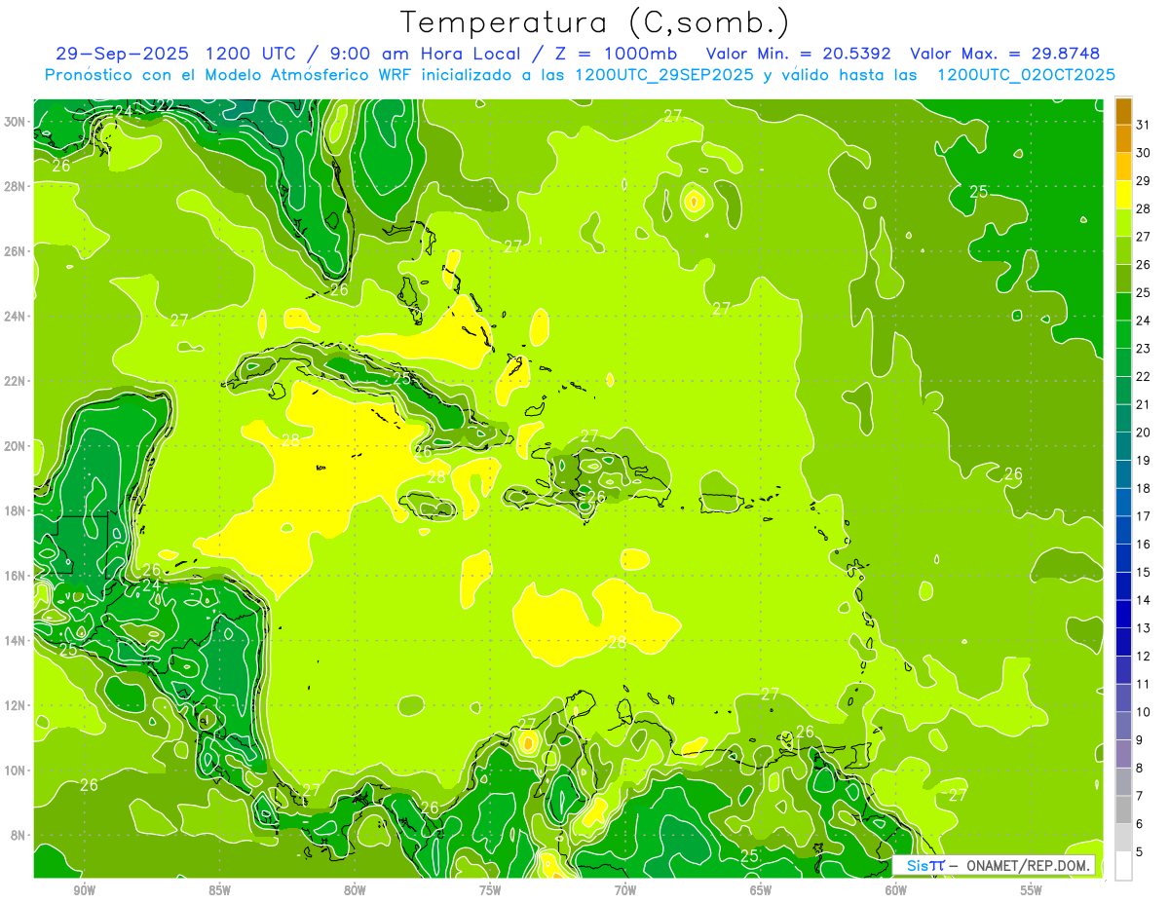The image size is (1169, 903).
Task: Click the 8N latitude axis label
Action: [x=19, y=835]
